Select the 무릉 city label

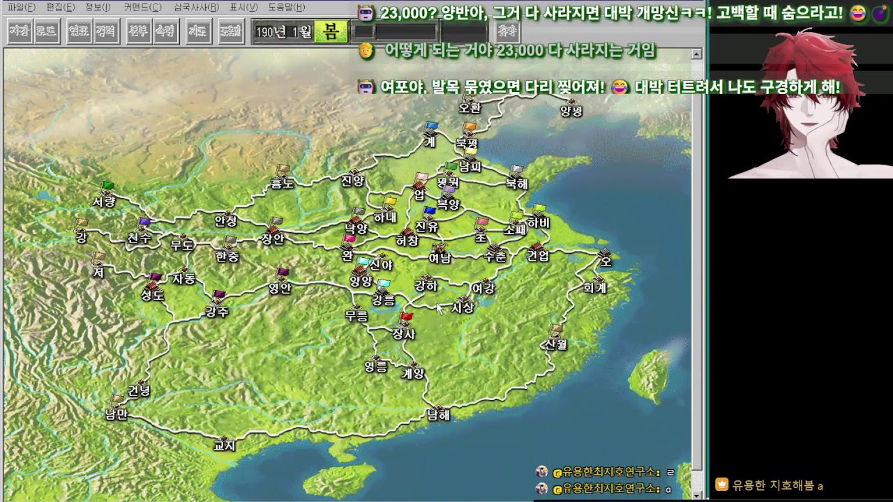point(356,316)
